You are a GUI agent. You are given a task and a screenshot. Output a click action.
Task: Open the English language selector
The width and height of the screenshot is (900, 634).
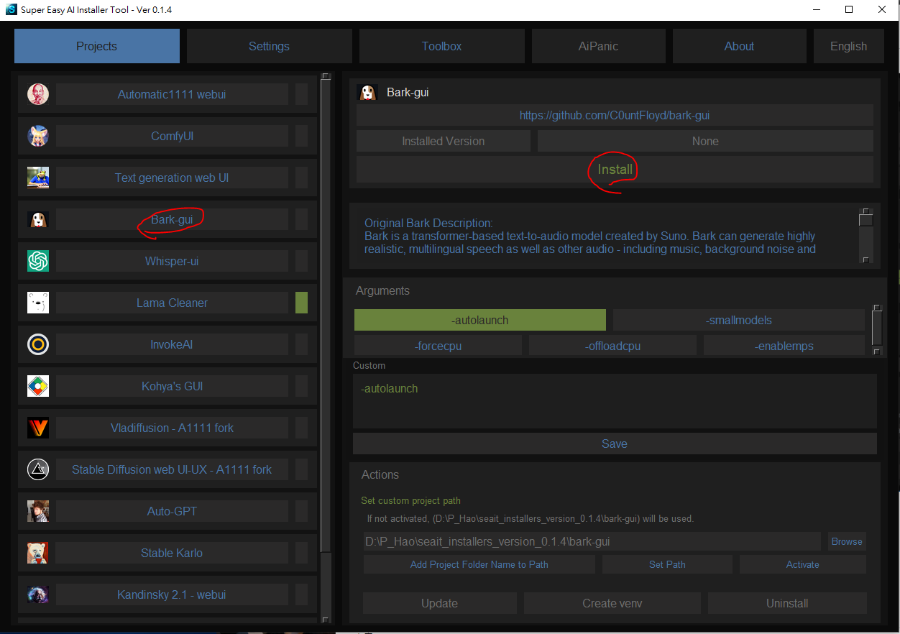click(x=848, y=46)
